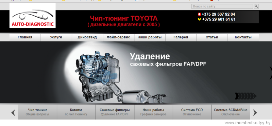Open 'Каталог по чип тюнингу' tile
The width and height of the screenshot is (272, 126).
tap(76, 112)
